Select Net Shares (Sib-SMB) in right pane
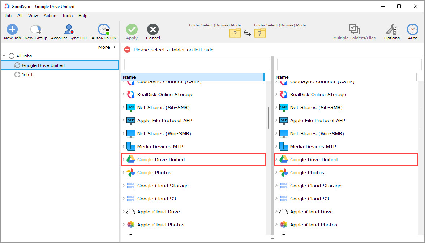 (x=316, y=107)
